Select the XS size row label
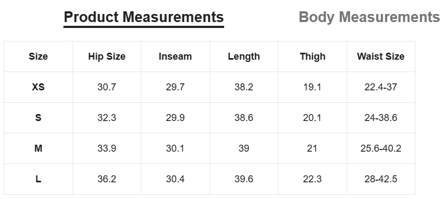This screenshot has height=199, width=445. click(x=38, y=87)
